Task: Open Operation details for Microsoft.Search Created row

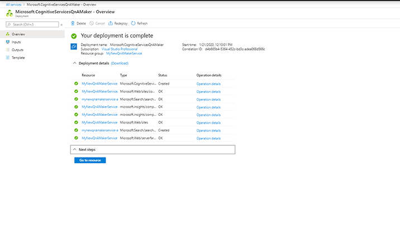Action: pos(208,131)
